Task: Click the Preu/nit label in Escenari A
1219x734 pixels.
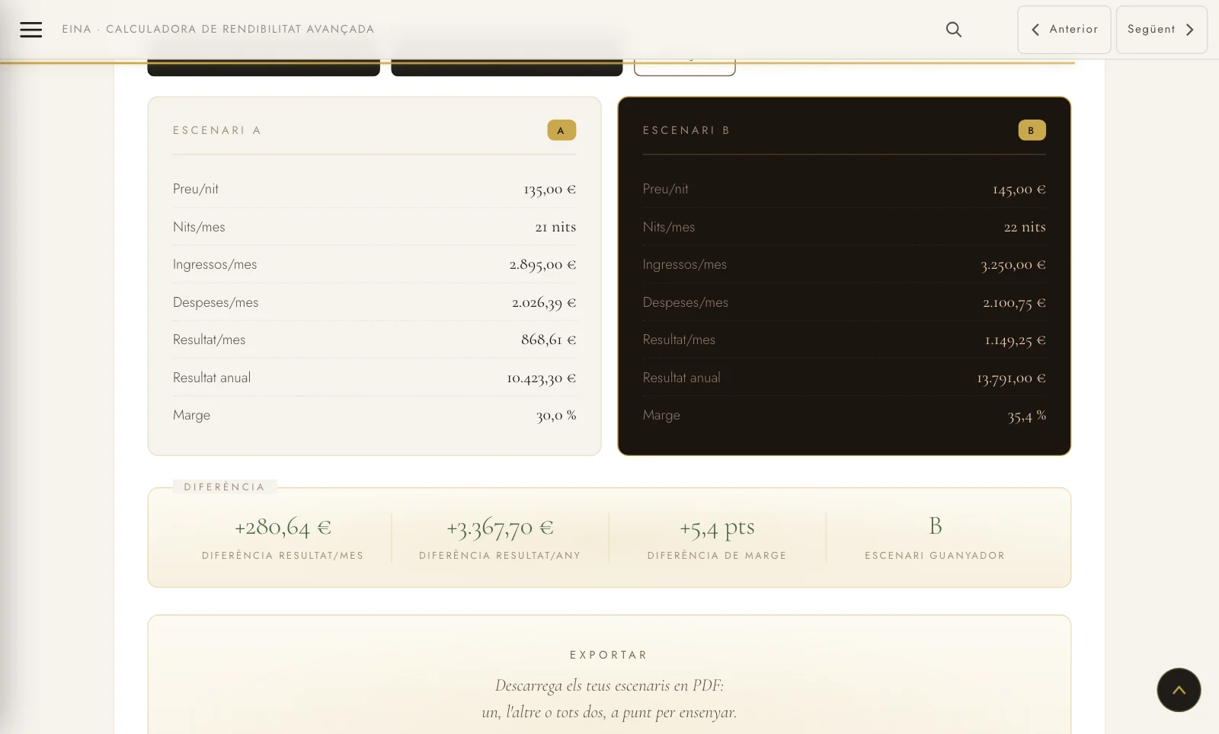Action: coord(196,189)
